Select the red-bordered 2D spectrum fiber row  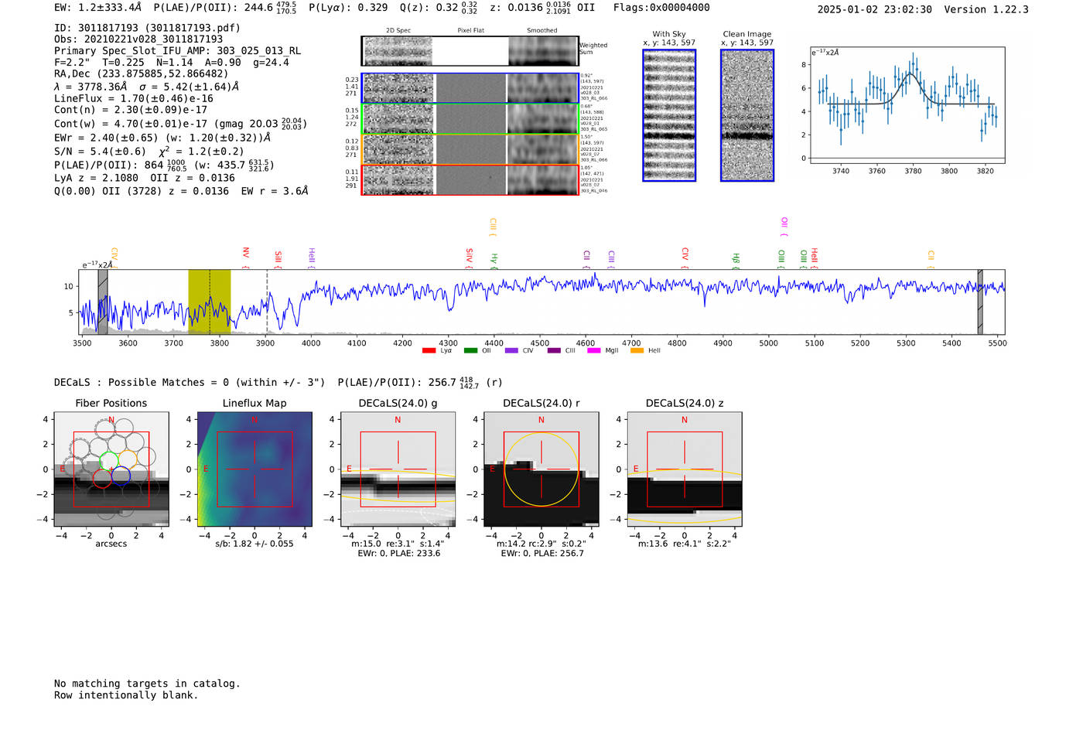point(470,180)
